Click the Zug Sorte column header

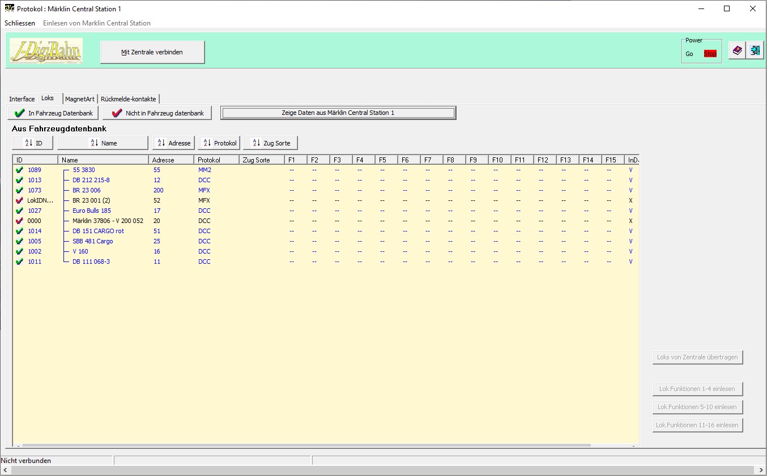(262, 160)
